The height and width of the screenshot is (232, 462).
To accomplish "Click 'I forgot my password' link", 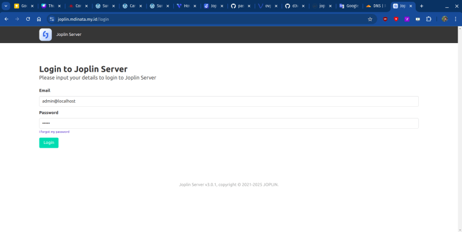I will [x=54, y=132].
